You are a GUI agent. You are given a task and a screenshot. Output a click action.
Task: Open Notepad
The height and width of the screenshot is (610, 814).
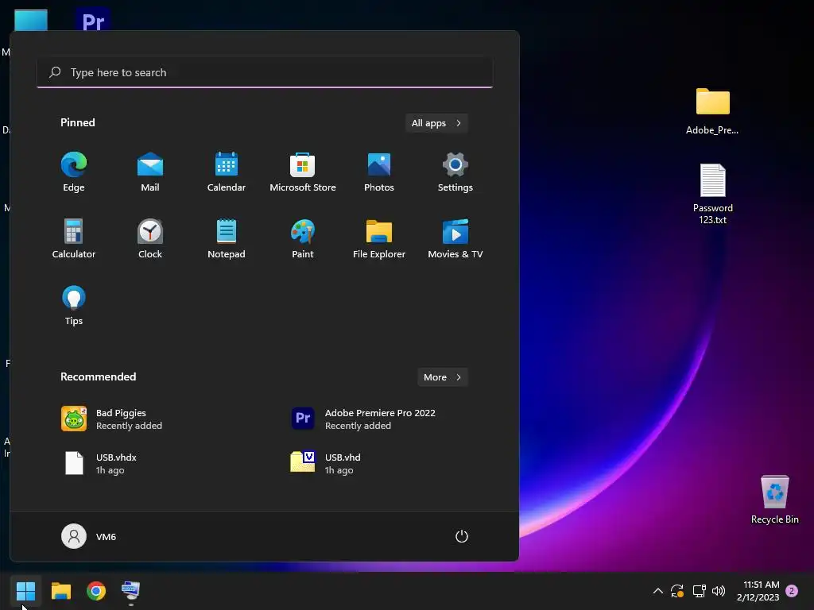pos(227,238)
